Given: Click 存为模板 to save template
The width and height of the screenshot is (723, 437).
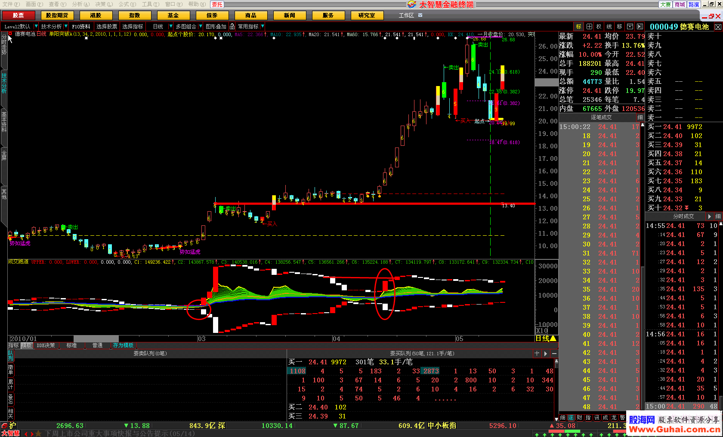Looking at the screenshot, I should click(x=124, y=345).
